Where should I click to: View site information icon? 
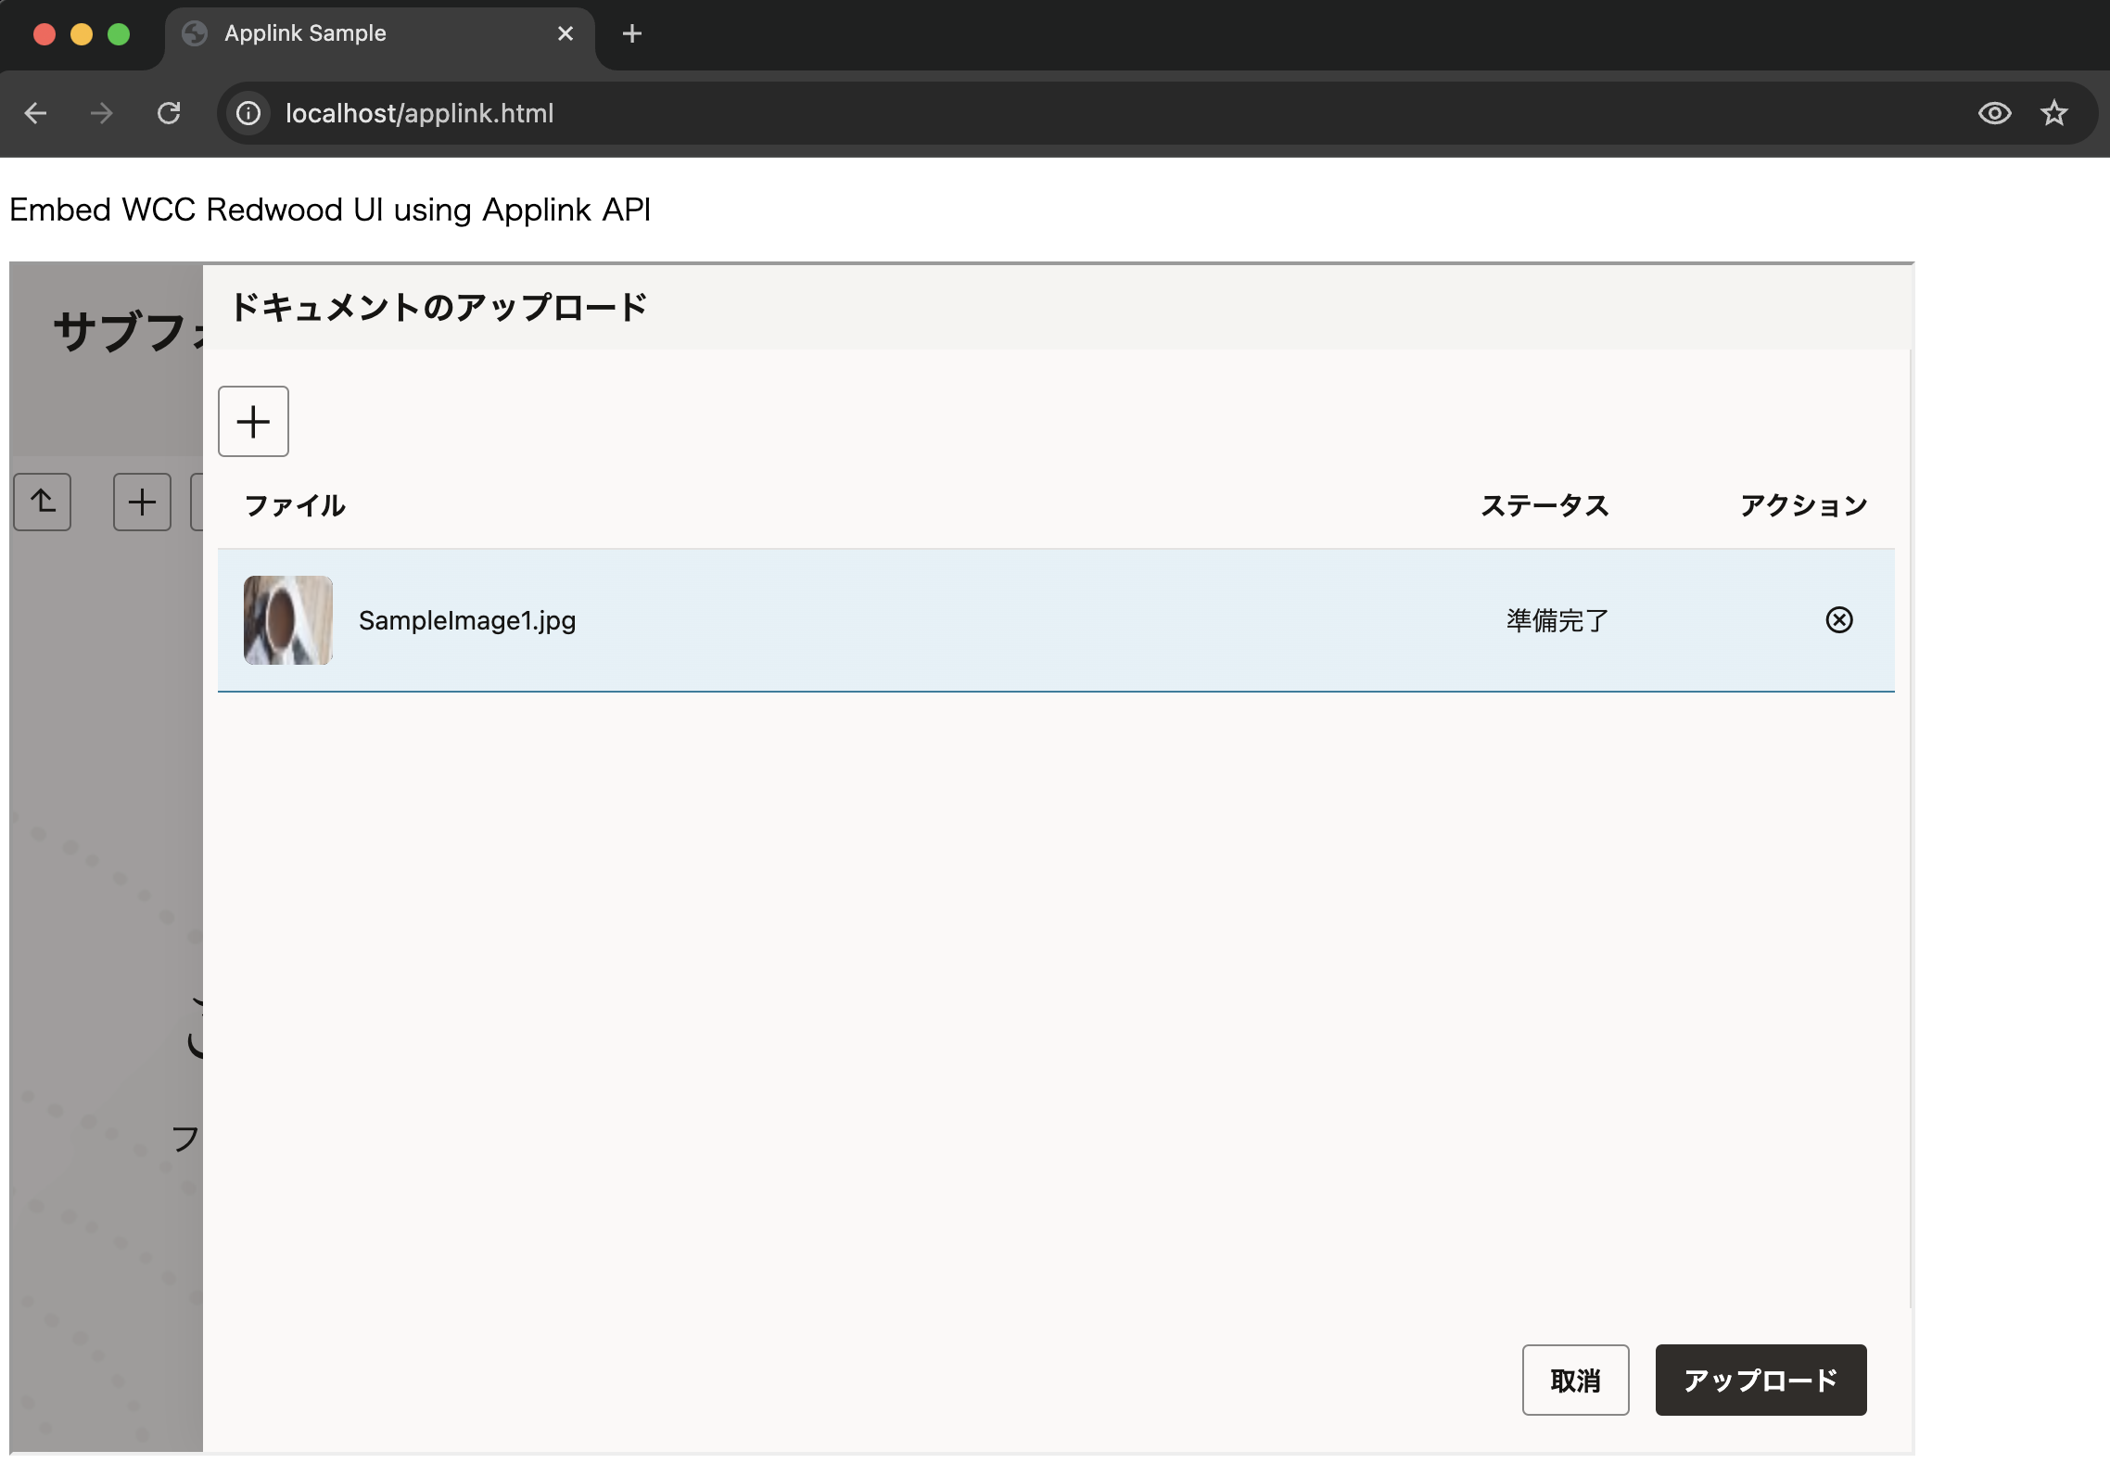(248, 113)
